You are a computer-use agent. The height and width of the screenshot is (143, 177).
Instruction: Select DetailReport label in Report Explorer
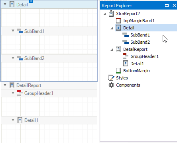pos(135,49)
